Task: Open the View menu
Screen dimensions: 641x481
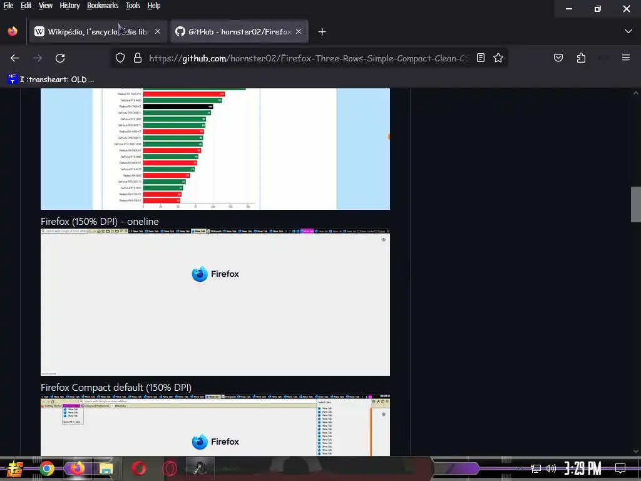Action: pos(45,6)
